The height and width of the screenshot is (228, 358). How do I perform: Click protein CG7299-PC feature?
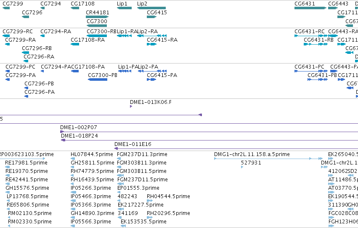pyautogui.click(x=8, y=71)
